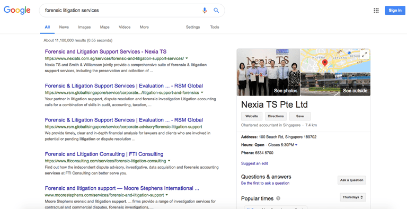Start voice search with microphone icon

point(205,11)
